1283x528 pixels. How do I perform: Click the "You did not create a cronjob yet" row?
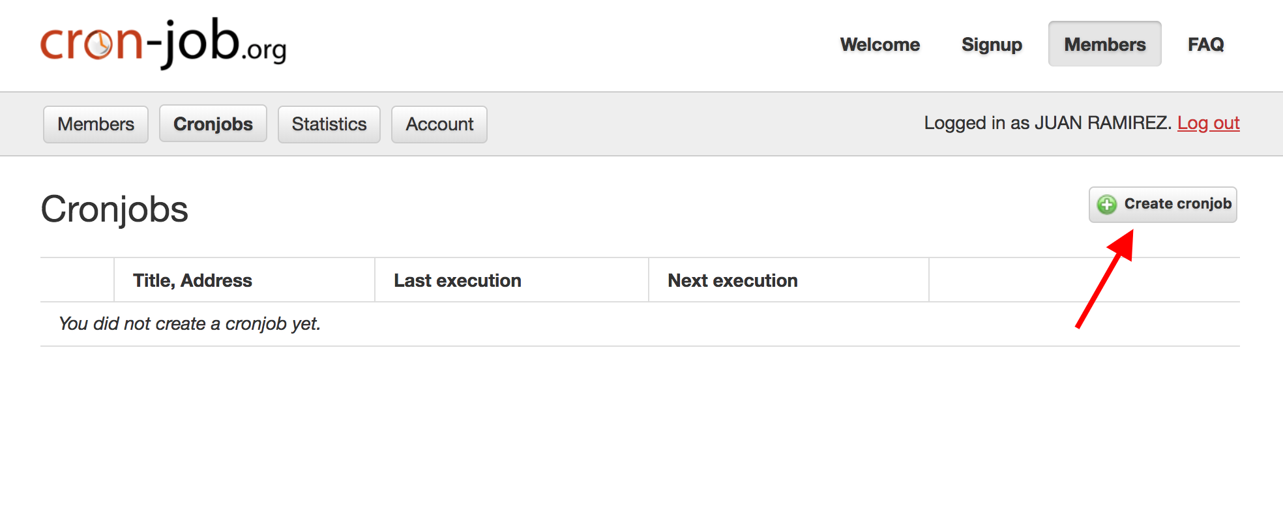pos(189,323)
